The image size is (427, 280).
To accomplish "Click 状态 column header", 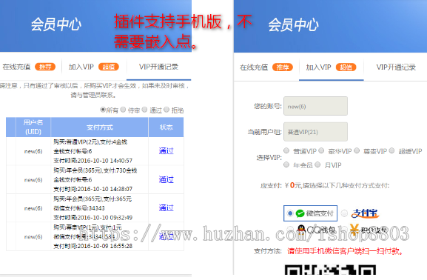I will (x=166, y=127).
